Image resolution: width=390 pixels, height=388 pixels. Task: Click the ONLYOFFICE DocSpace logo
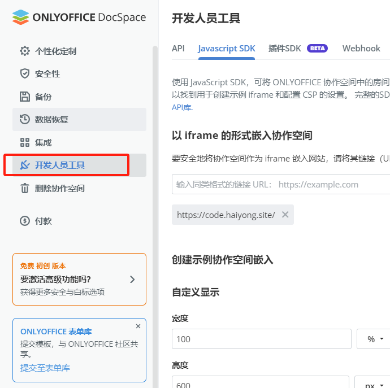click(x=79, y=17)
